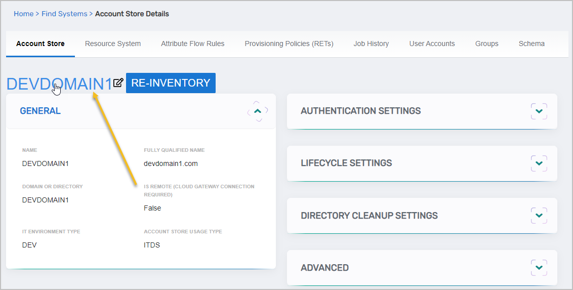Click the edit pencil icon beside DEVDOMAIN1
Viewport: 573px width, 290px height.
(x=118, y=83)
